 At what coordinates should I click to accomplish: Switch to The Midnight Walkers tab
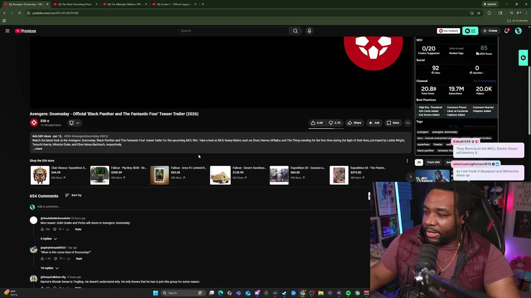click(x=125, y=4)
